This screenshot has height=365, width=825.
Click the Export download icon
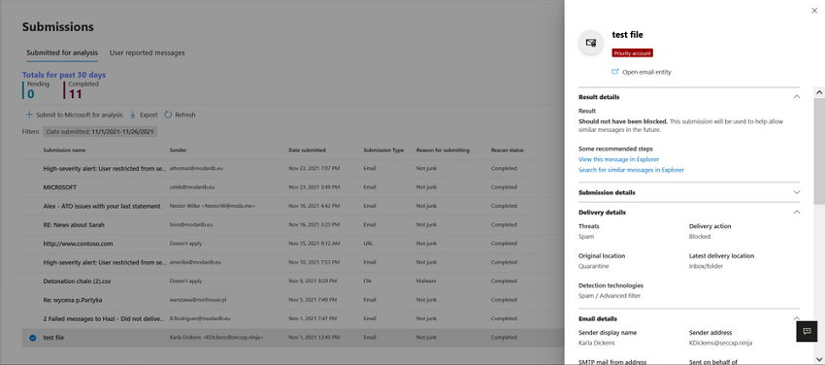pyautogui.click(x=133, y=115)
